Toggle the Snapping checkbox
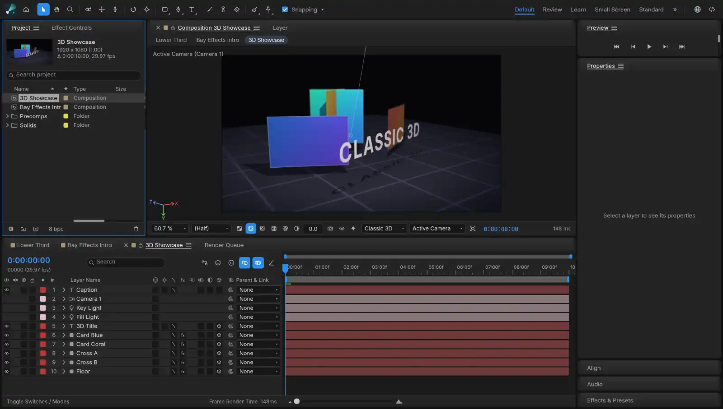The height and width of the screenshot is (409, 723). pos(285,9)
